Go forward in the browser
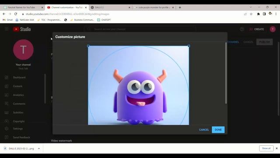Image resolution: width=280 pixels, height=158 pixels. coord(10,14)
